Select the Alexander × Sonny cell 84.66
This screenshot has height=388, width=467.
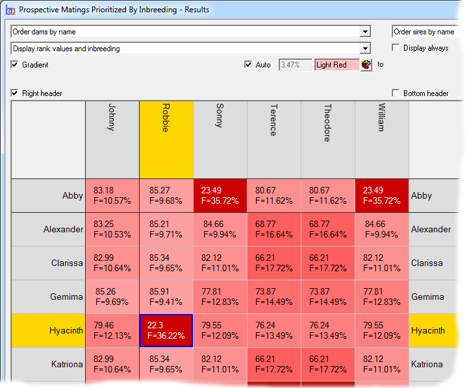(220, 230)
